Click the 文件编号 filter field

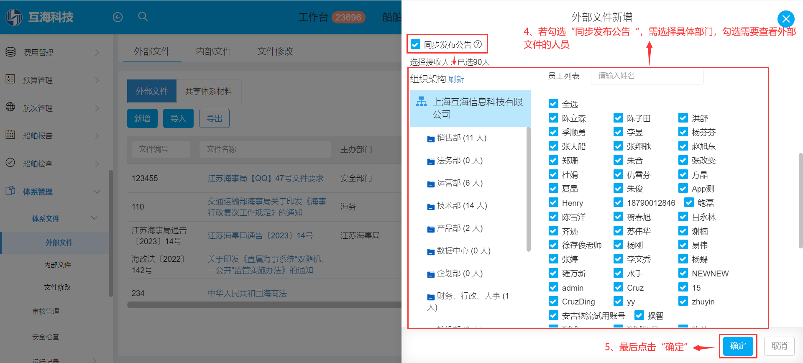pos(161,149)
